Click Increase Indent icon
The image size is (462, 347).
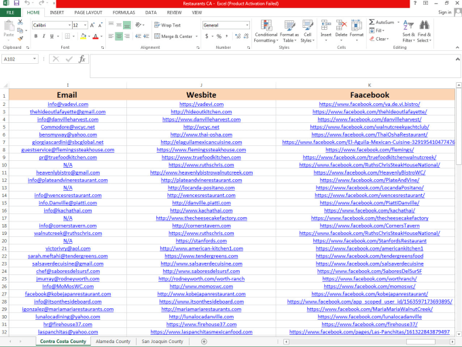pos(146,36)
